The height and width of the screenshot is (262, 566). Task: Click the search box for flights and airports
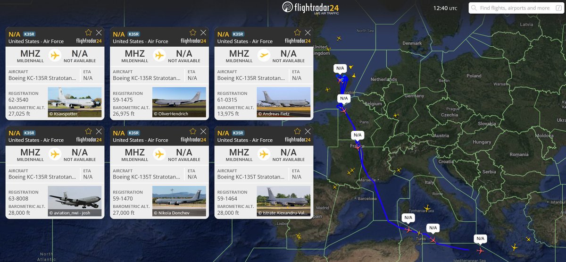(x=516, y=8)
